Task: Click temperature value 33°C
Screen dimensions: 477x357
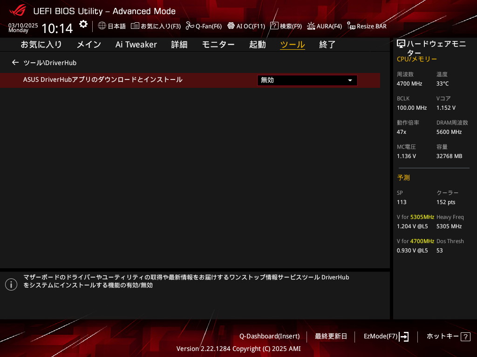Action: tap(443, 84)
